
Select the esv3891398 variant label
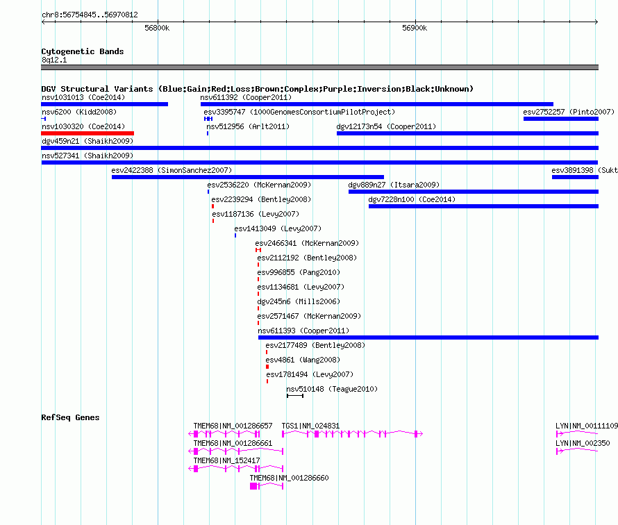pyautogui.click(x=585, y=170)
